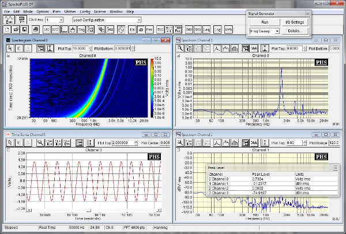
Task: Click Time Series scrollbar left arrow
Action: [x=29, y=210]
